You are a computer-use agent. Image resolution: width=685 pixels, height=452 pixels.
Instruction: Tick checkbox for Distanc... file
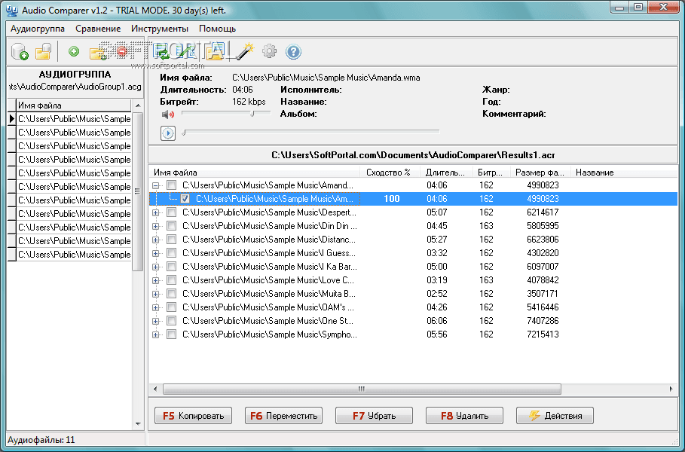172,240
